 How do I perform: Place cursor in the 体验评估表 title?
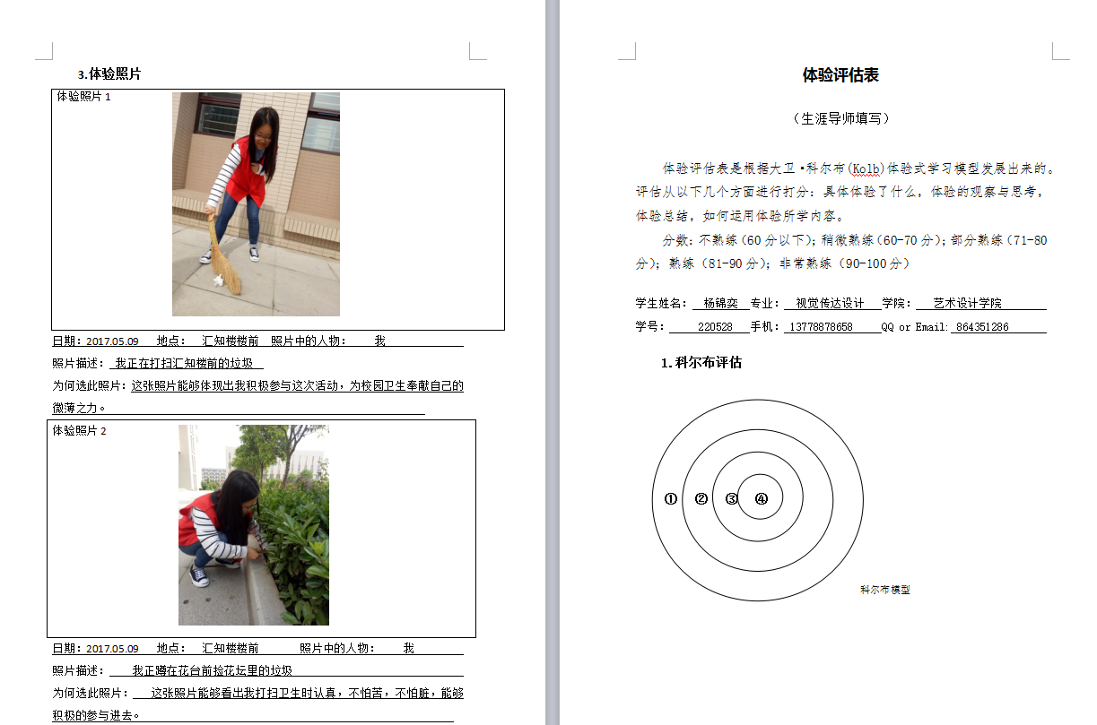point(840,75)
